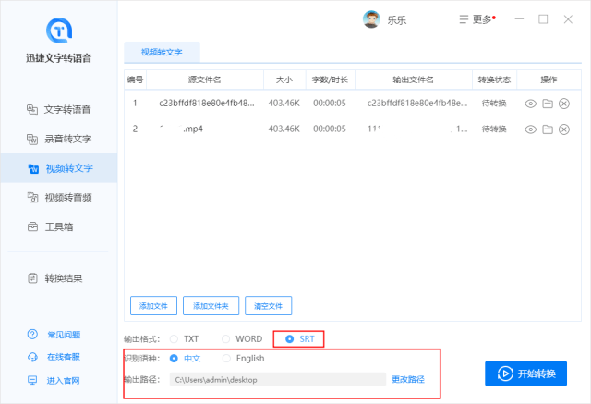This screenshot has height=404, width=591.
Task: Click the 添加文件 button
Action: [x=153, y=306]
